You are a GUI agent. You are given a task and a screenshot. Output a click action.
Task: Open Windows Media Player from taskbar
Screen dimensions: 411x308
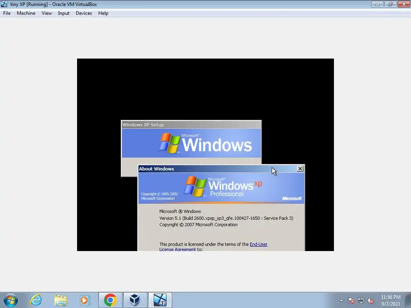point(85,300)
